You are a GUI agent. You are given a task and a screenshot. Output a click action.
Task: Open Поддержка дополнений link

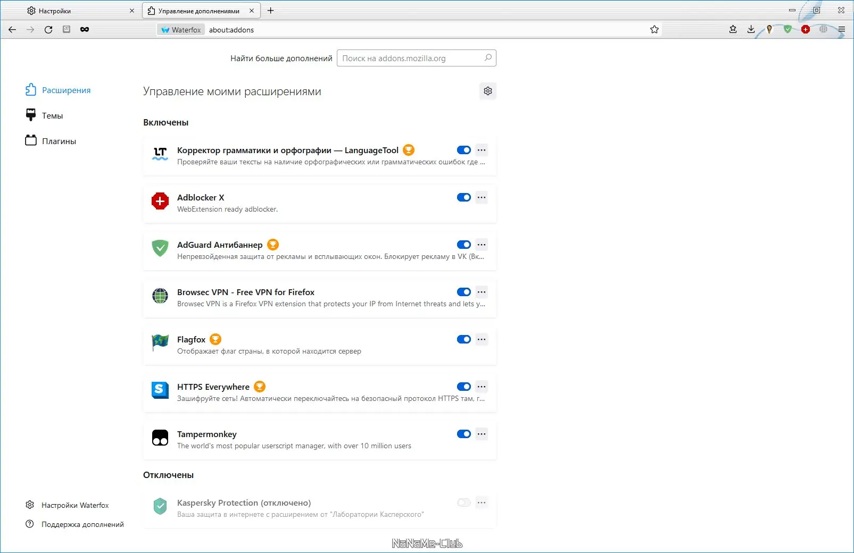[74, 524]
